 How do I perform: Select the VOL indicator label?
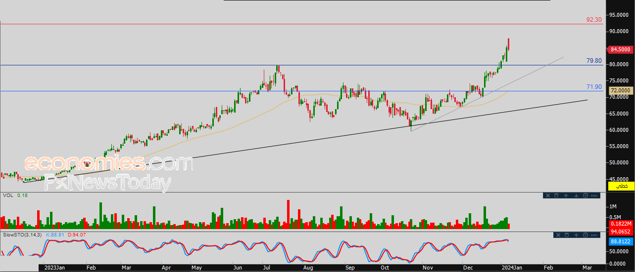pyautogui.click(x=7, y=195)
